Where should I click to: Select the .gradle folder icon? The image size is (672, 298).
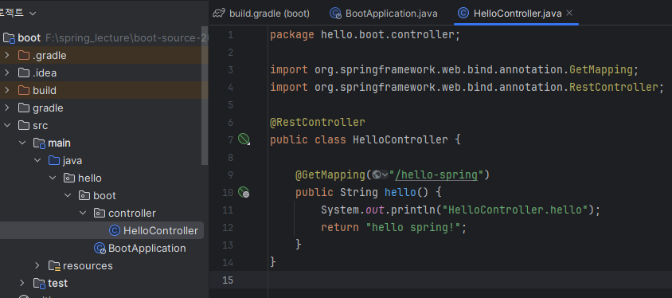coord(24,55)
